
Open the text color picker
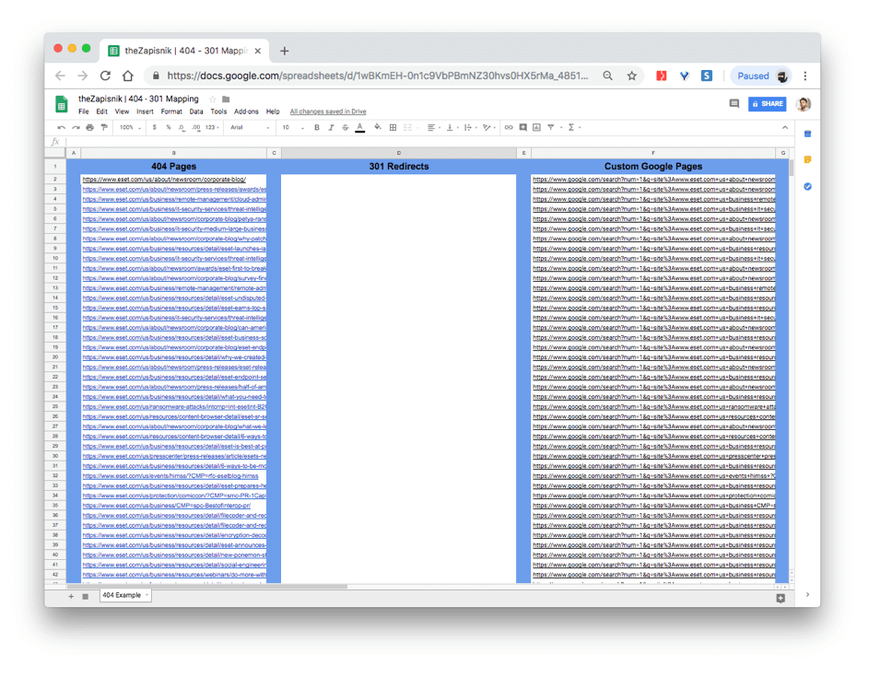(359, 127)
